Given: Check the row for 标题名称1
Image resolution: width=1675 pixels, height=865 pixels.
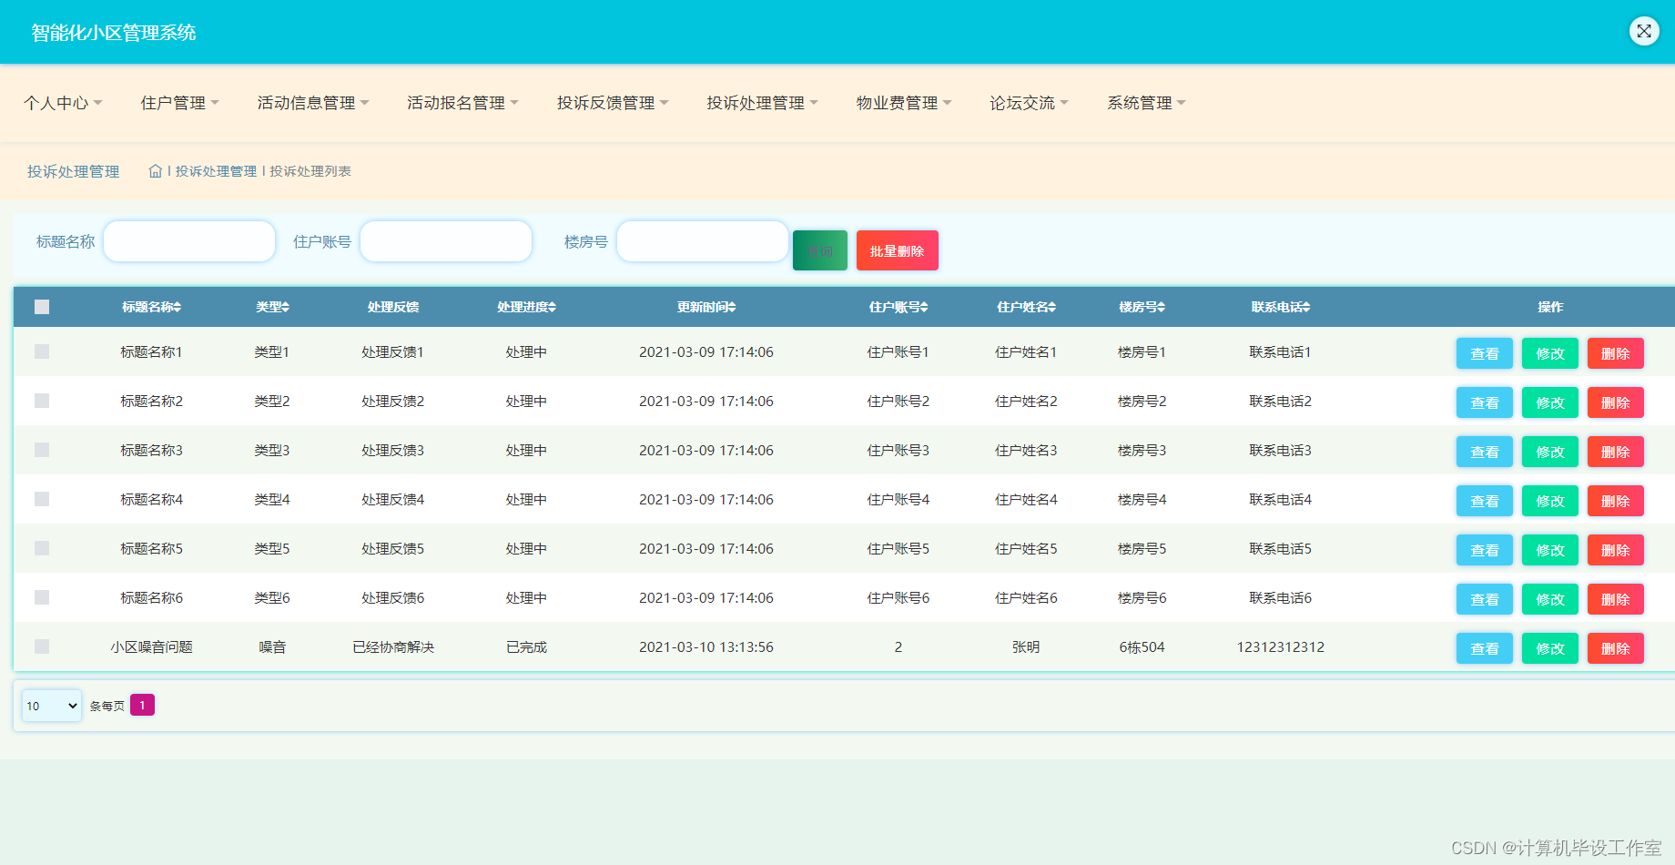Looking at the screenshot, I should [x=42, y=351].
